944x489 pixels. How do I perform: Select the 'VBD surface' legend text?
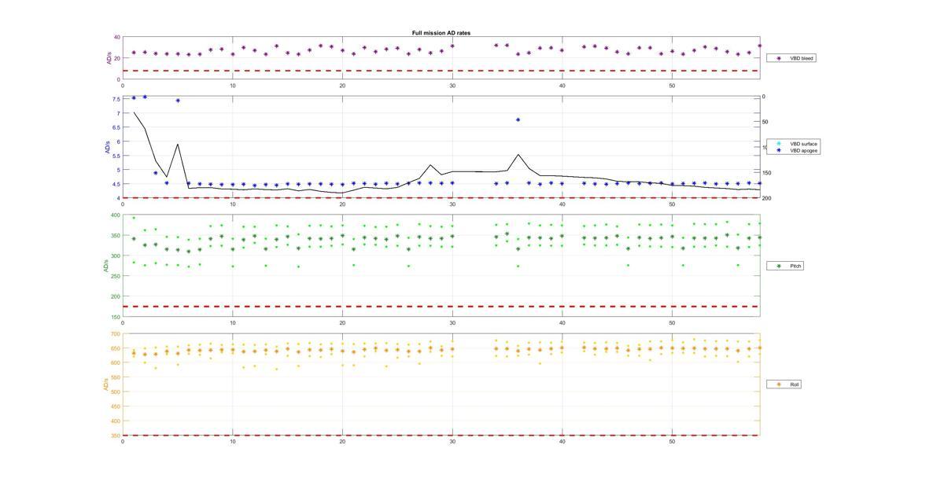tap(804, 144)
